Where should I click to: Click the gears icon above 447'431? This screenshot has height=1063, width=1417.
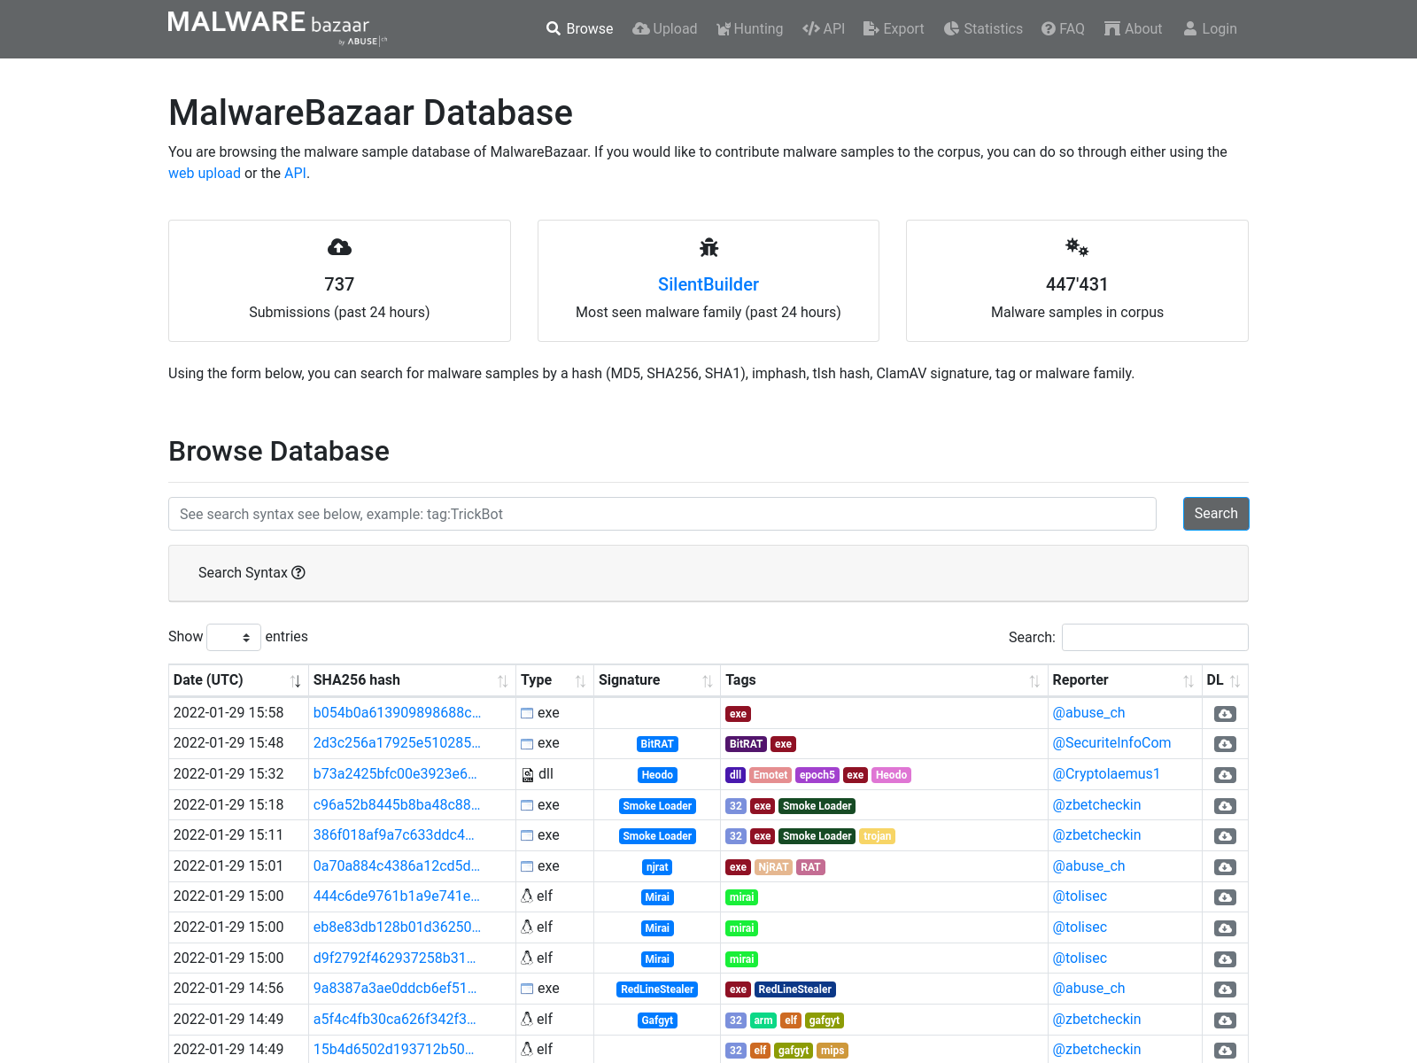click(x=1077, y=247)
